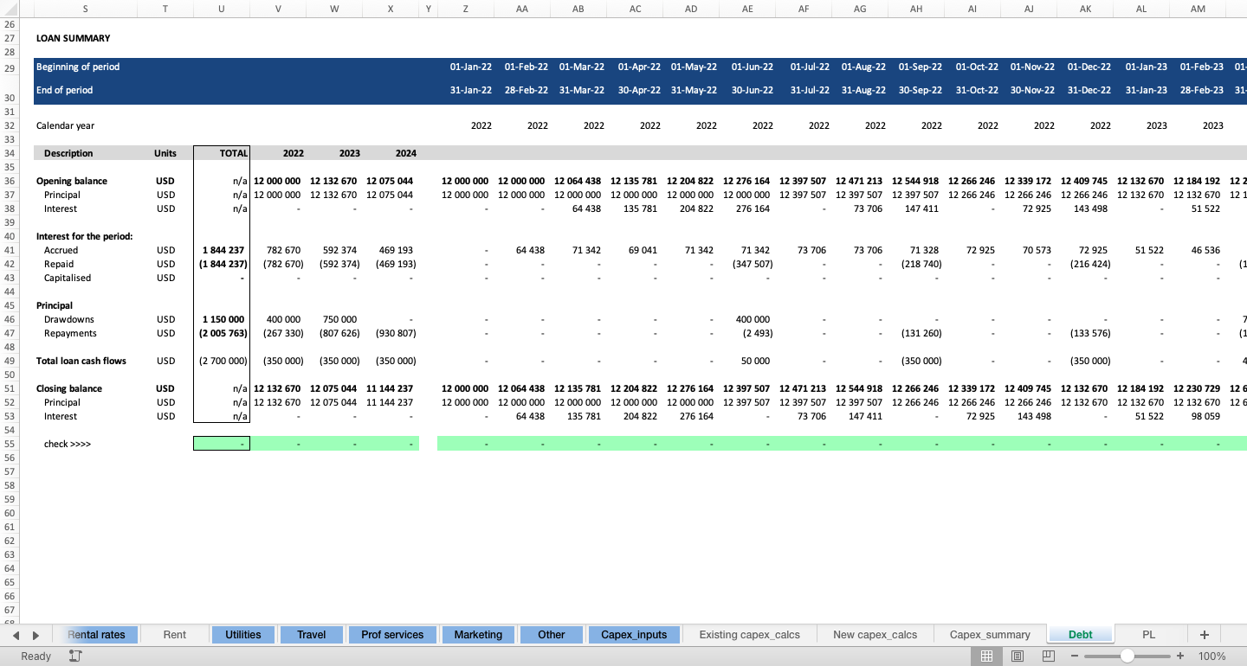The height and width of the screenshot is (666, 1247).
Task: Select column U header
Action: click(222, 8)
